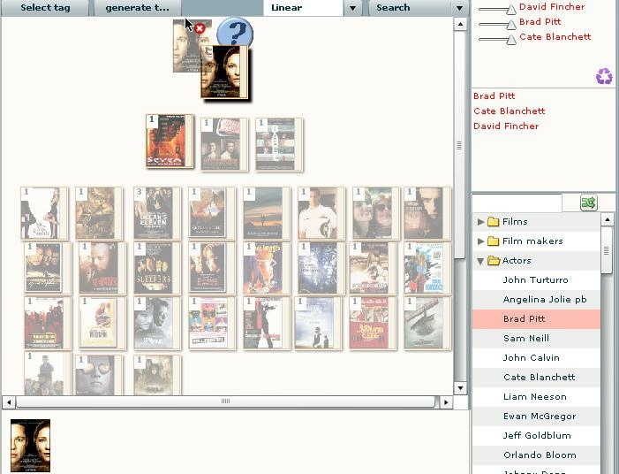The height and width of the screenshot is (474, 619).
Task: Click the horizontal scroll right arrow
Action: 446,402
